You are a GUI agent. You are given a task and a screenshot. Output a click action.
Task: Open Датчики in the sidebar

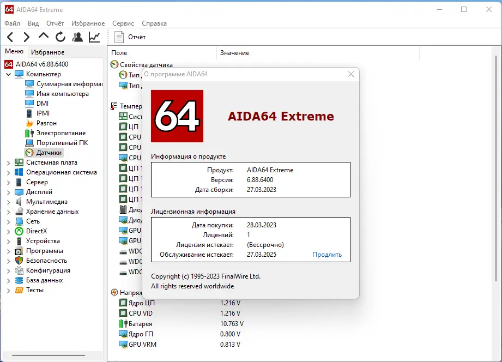point(50,153)
